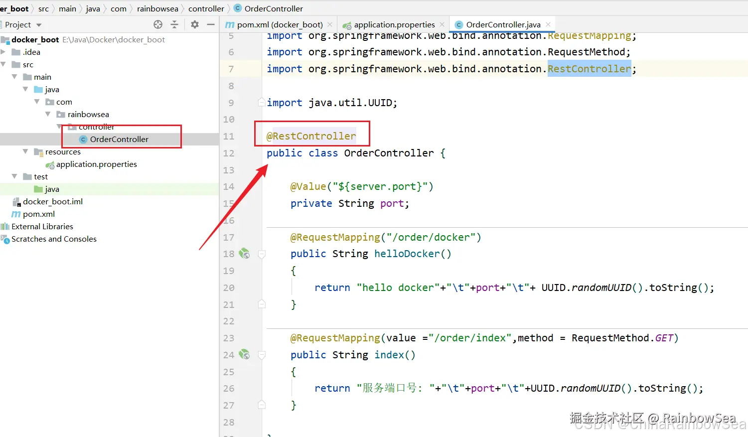Click "private String port;" line

click(x=350, y=203)
